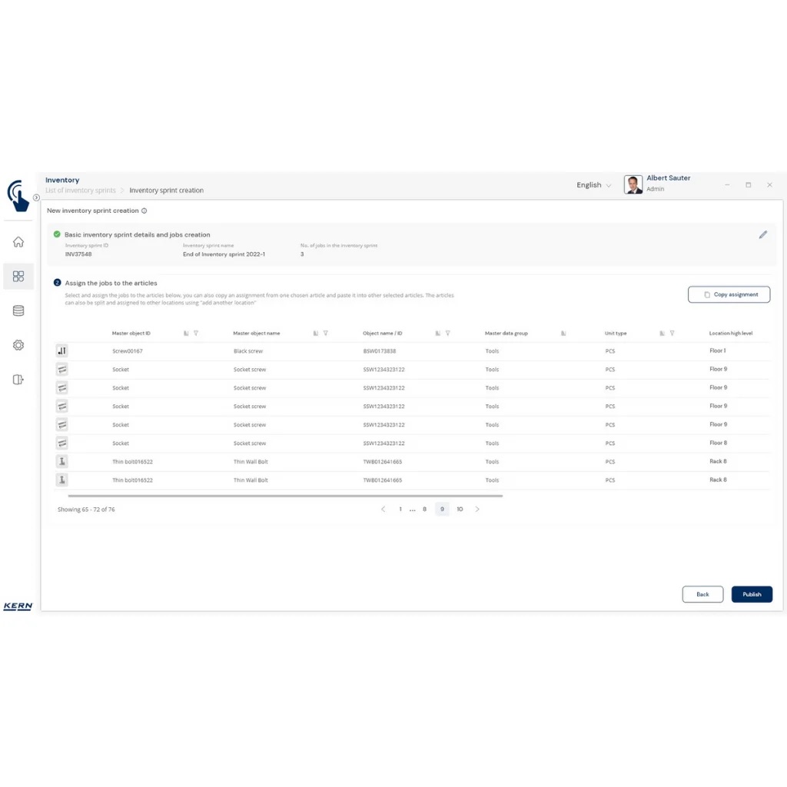Open the Home icon in sidebar
The image size is (787, 787).
pos(18,242)
